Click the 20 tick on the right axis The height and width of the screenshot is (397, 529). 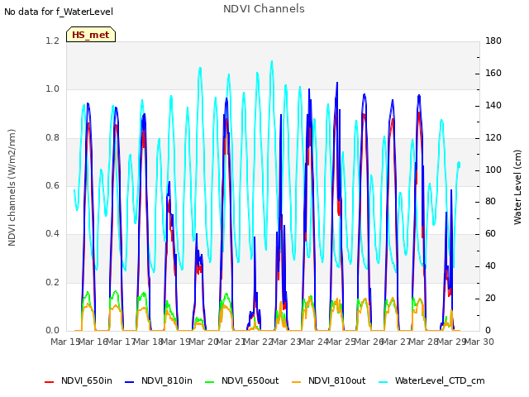click(x=490, y=298)
